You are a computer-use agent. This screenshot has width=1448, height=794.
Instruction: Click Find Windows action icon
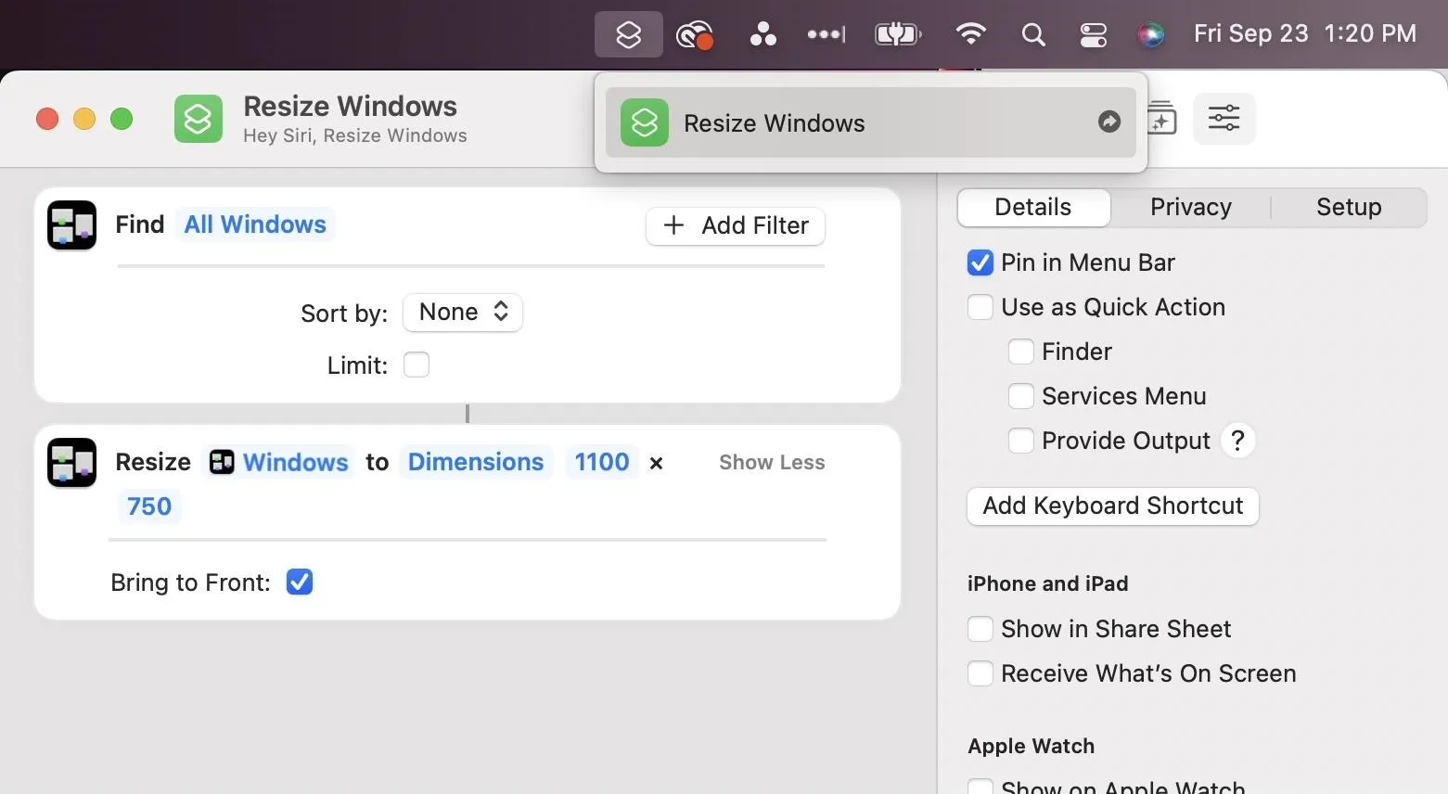coord(71,225)
